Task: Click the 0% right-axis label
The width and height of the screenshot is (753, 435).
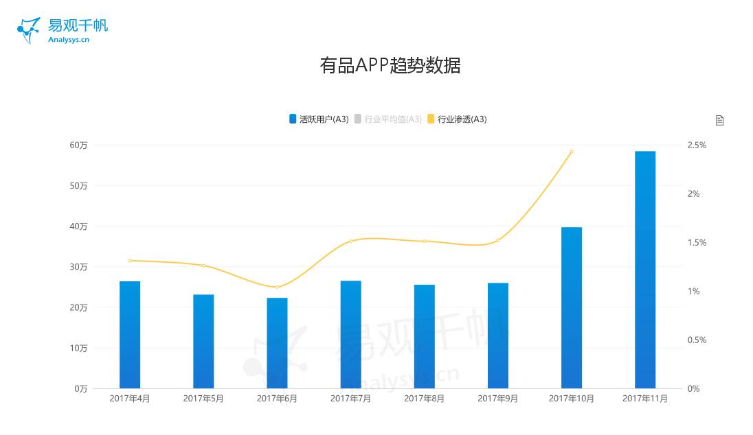Action: click(x=693, y=388)
